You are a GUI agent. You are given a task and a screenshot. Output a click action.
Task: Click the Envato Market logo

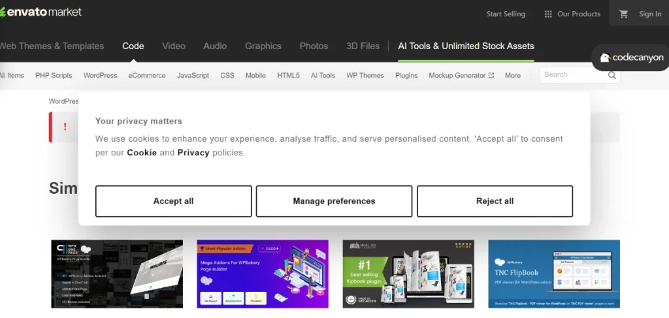coord(41,12)
